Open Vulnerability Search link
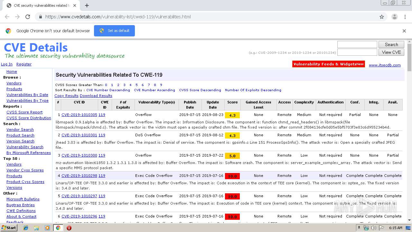The image size is (412, 232). click(25, 147)
